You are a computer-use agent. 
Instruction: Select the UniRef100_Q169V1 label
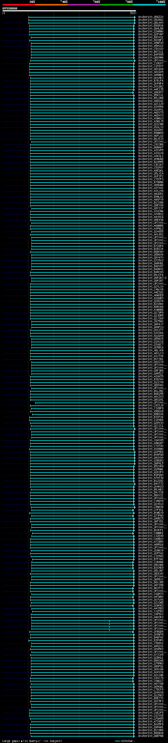[151, 110]
